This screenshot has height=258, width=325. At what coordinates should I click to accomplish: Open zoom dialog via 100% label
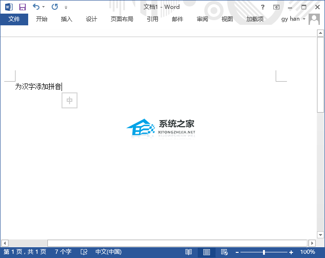(308, 252)
